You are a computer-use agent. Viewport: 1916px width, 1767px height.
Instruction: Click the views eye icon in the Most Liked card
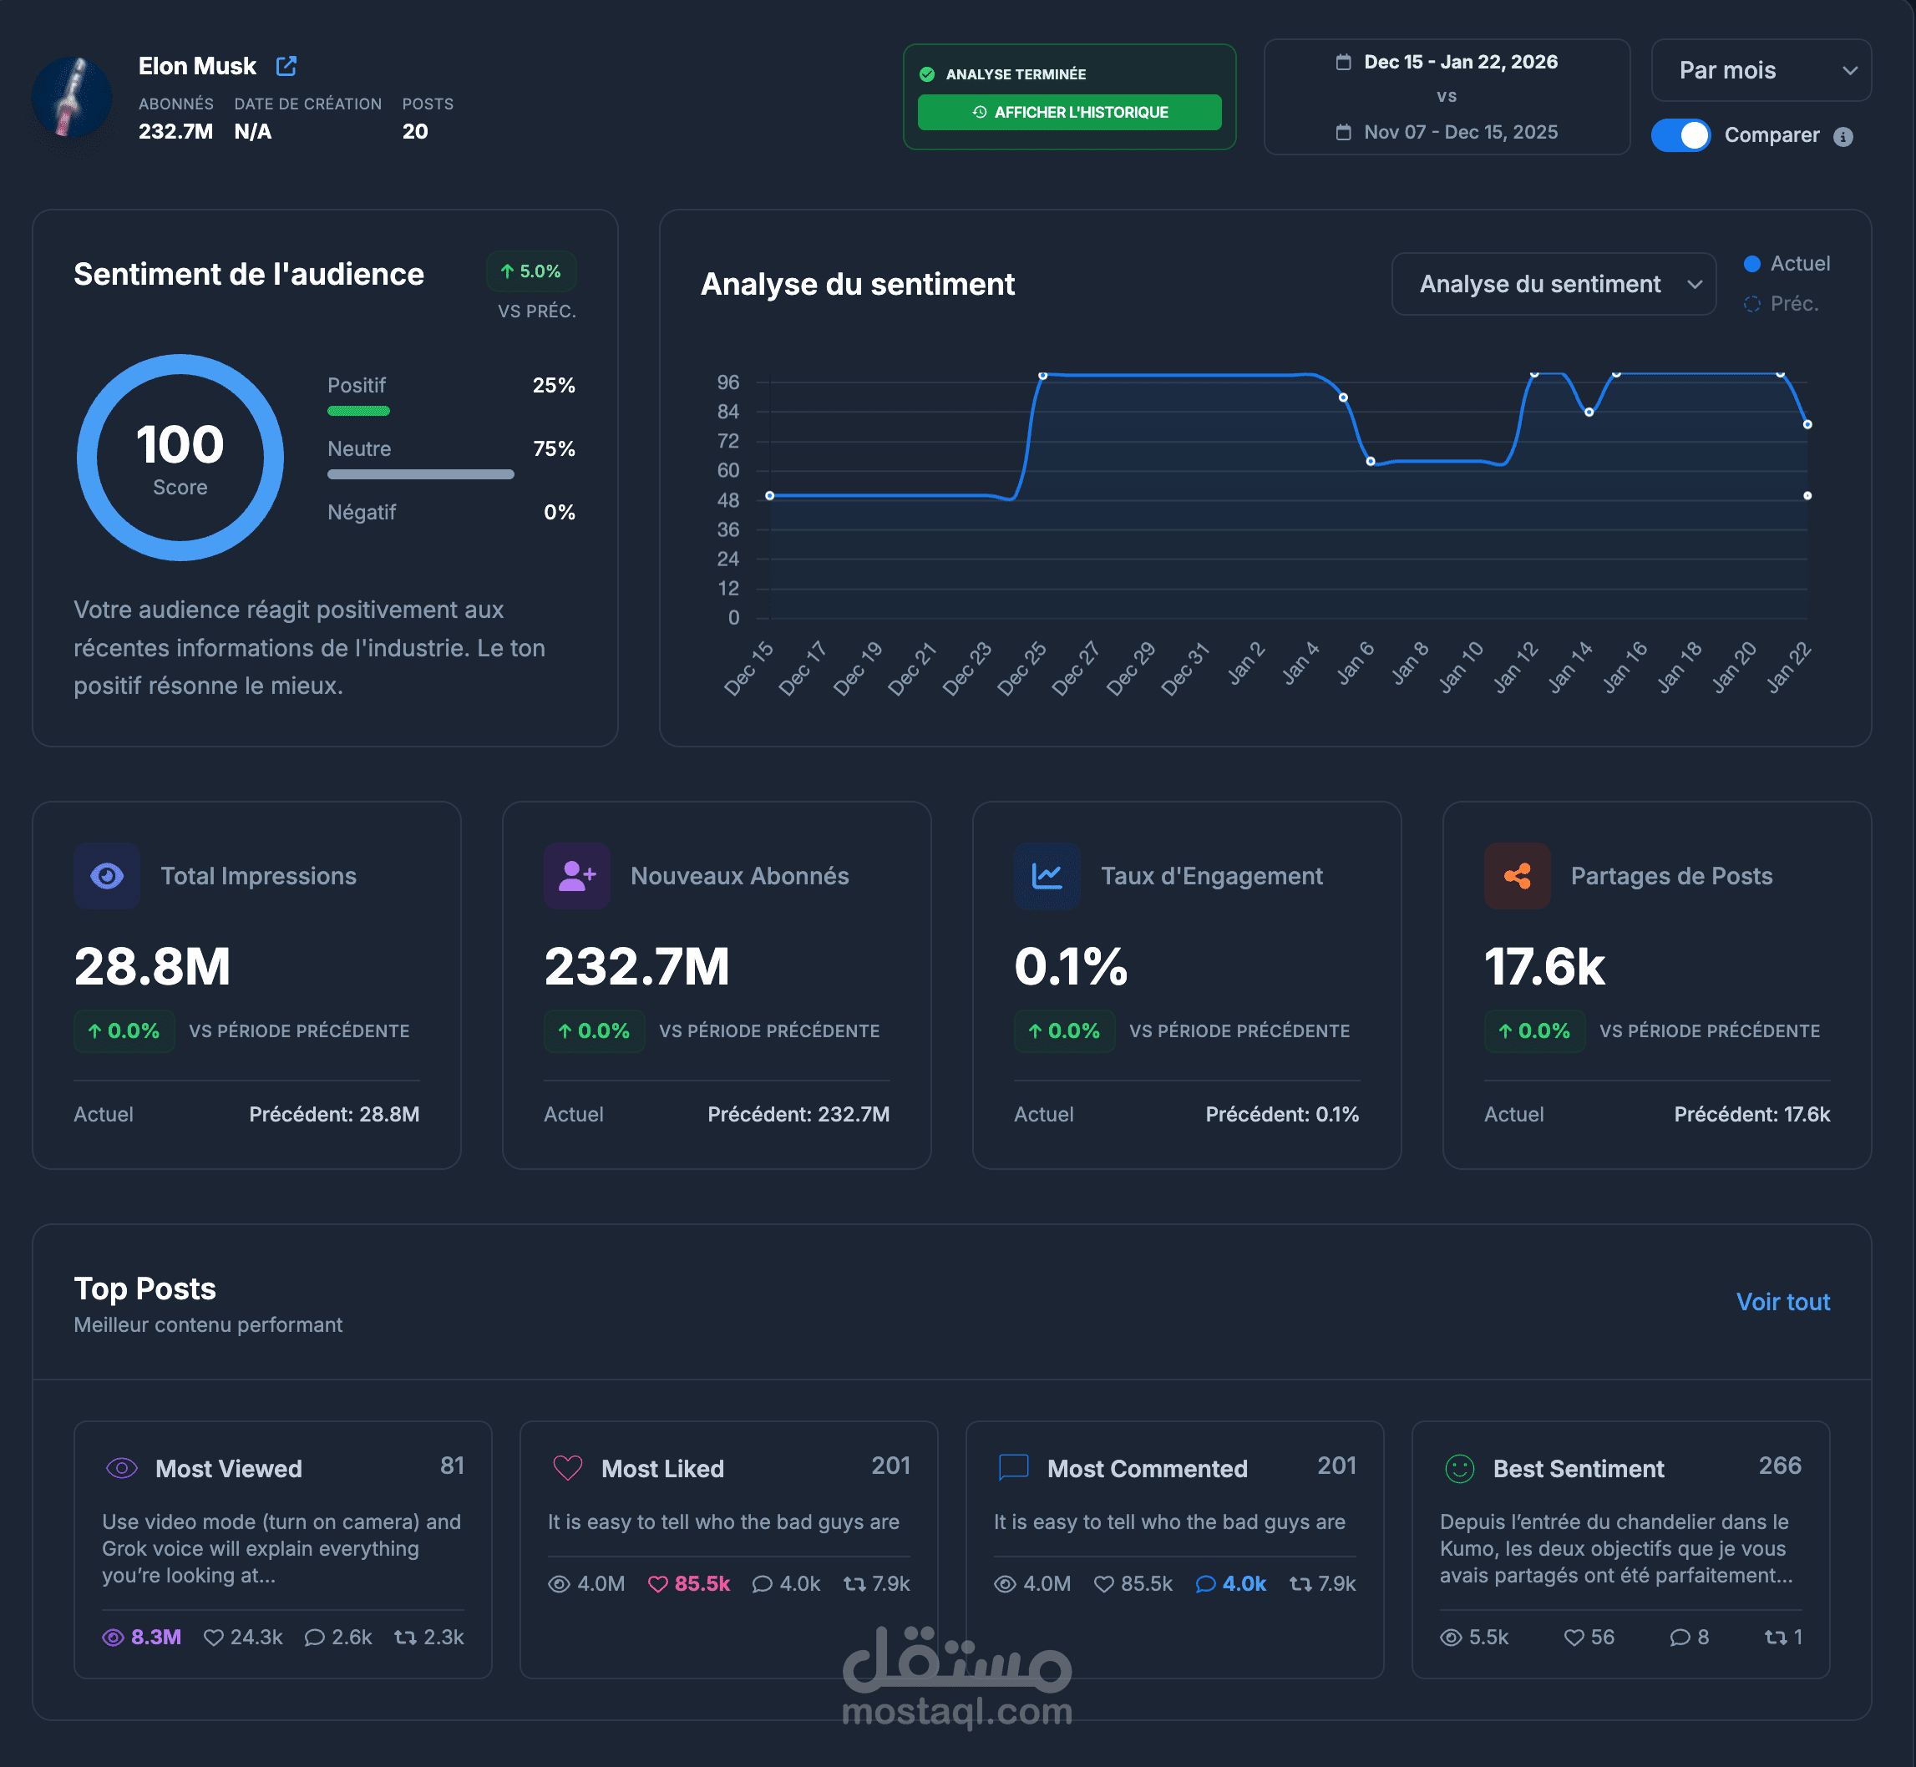[x=559, y=1583]
